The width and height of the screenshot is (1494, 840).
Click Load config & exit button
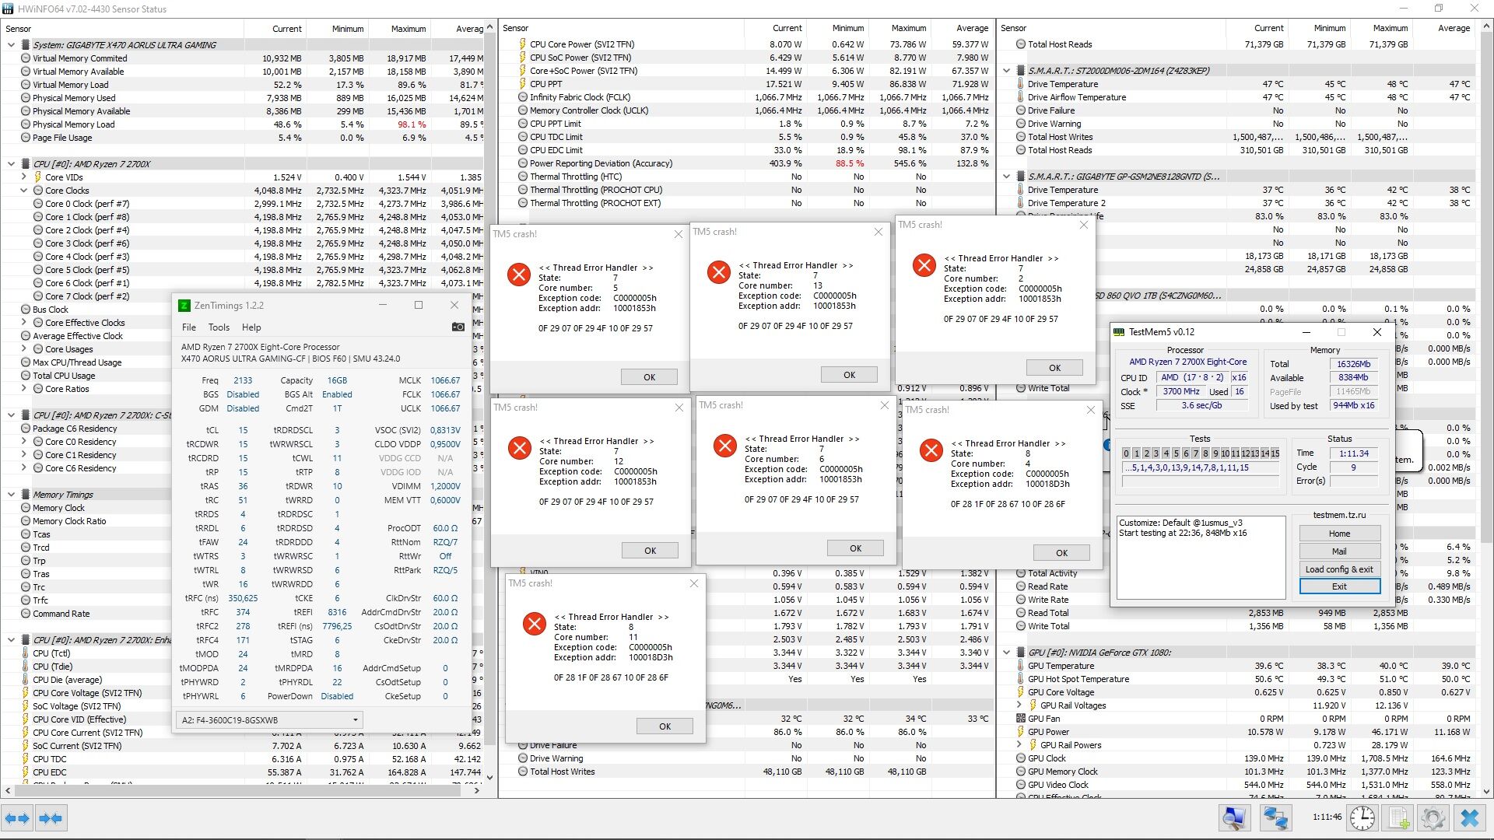point(1339,569)
